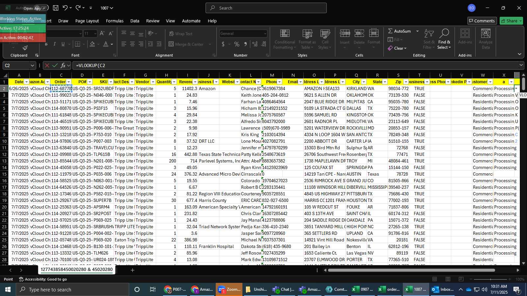Image resolution: width=527 pixels, height=296 pixels.
Task: Open the State column filter dropdown
Action: (385, 82)
